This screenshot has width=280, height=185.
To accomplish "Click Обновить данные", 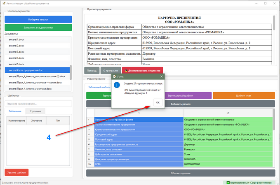I will (x=181, y=173).
